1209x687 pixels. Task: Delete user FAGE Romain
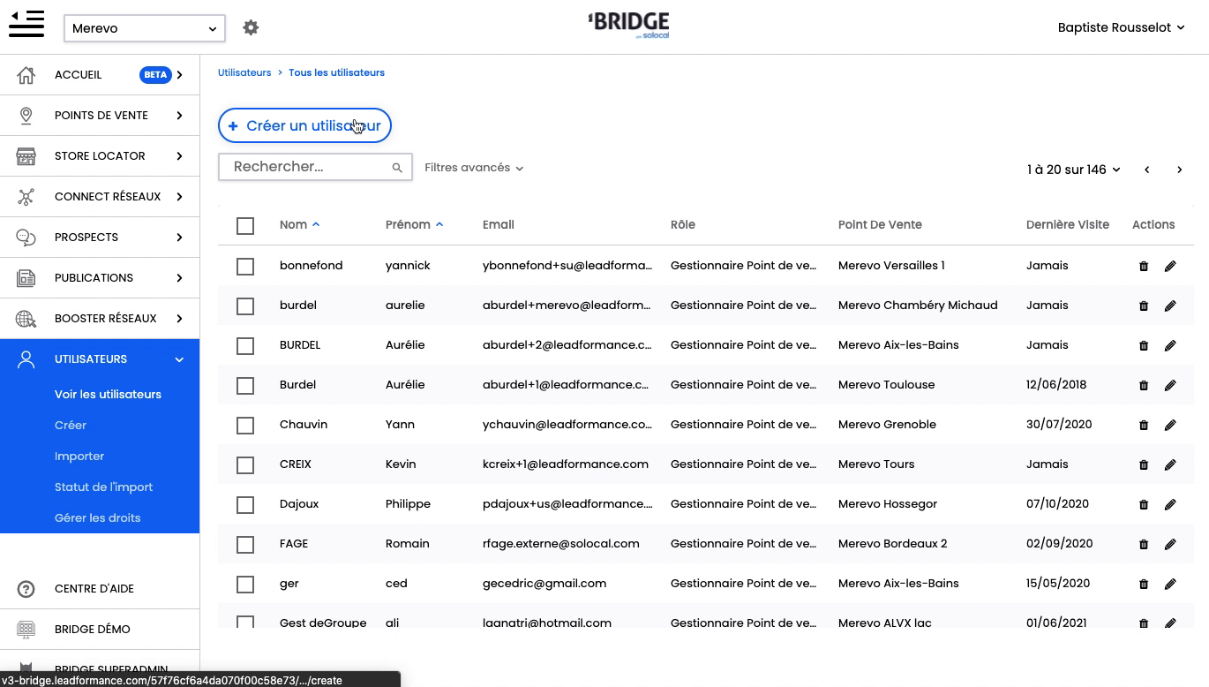(1144, 544)
